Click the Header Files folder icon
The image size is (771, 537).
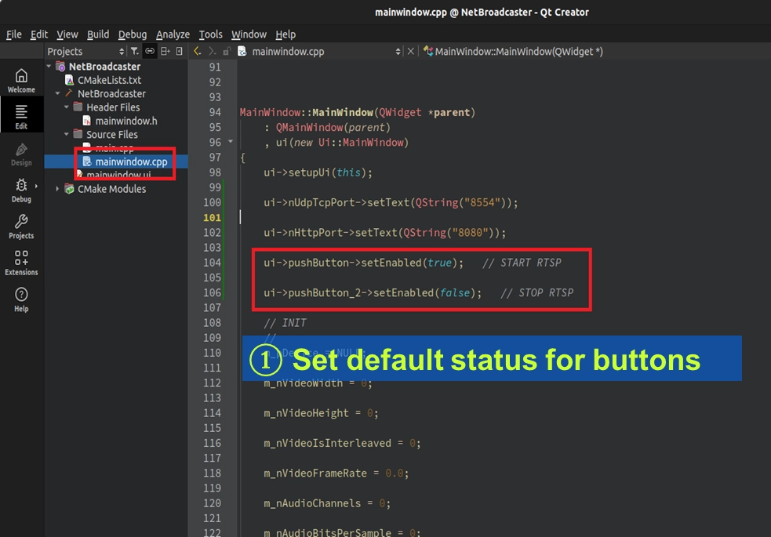click(78, 107)
